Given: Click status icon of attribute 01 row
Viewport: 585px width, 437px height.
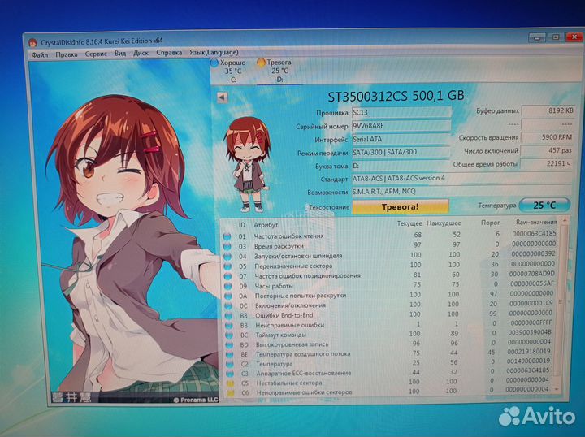Looking at the screenshot, I should (x=227, y=236).
